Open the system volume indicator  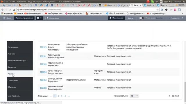170,2
